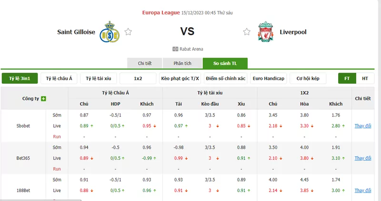Toggle odds to FT full time
Image resolution: width=381 pixels, height=201 pixels.
pyautogui.click(x=347, y=78)
